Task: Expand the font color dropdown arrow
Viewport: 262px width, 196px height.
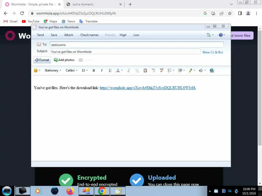Action: point(122,70)
